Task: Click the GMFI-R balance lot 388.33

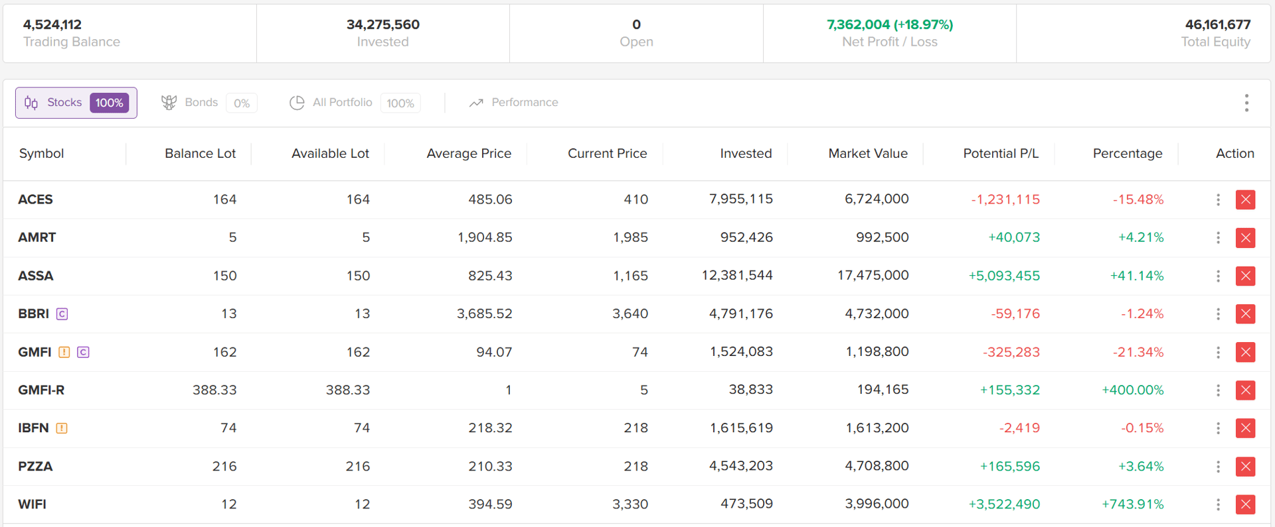Action: [214, 390]
